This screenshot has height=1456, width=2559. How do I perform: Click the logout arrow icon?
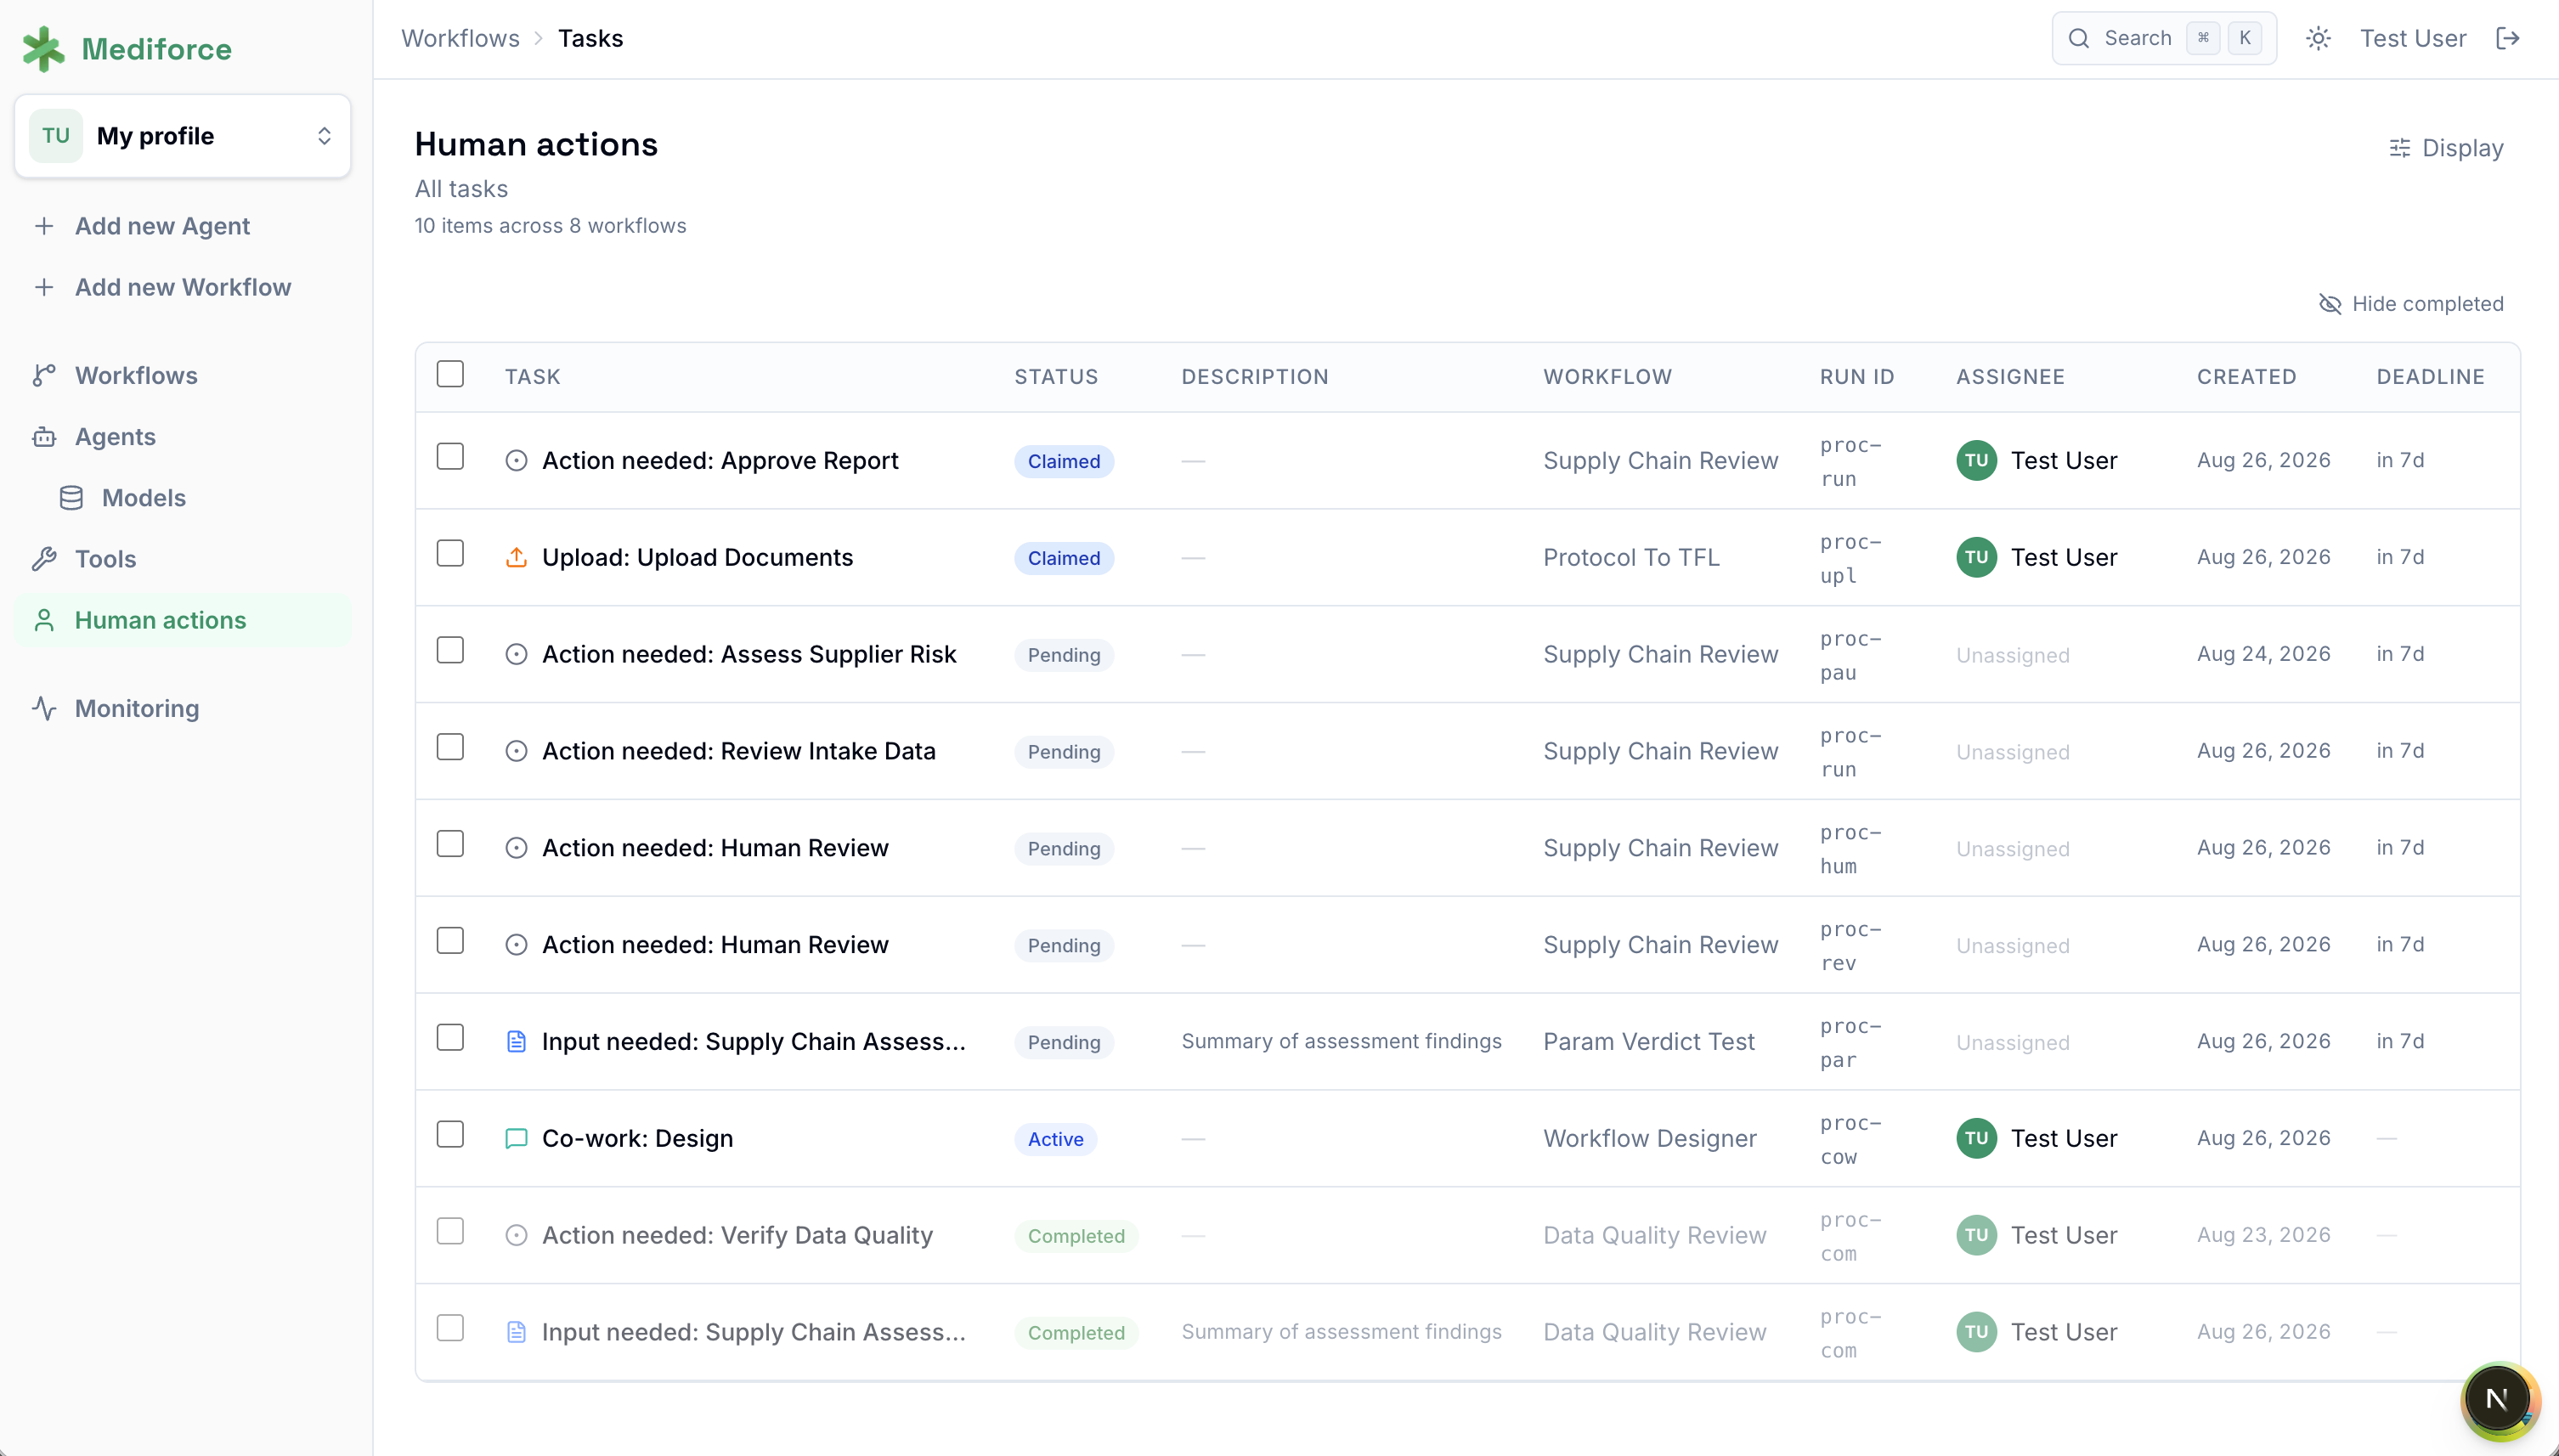coord(2507,38)
